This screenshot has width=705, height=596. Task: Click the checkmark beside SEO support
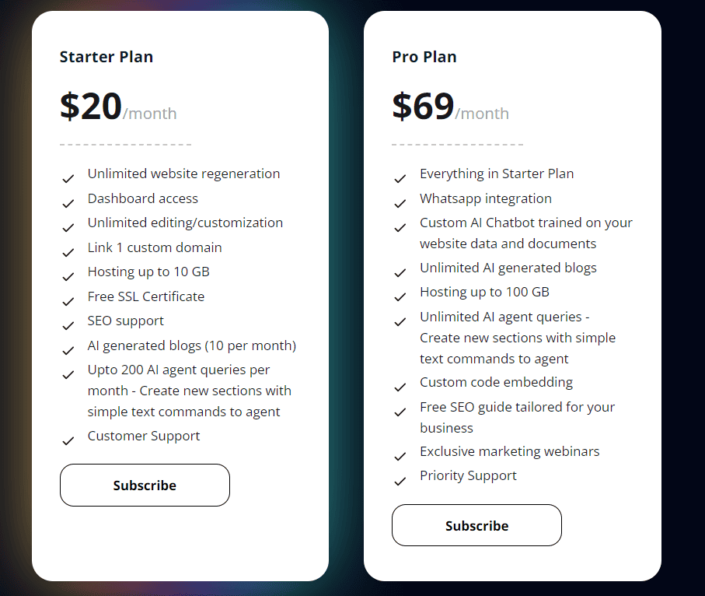68,324
